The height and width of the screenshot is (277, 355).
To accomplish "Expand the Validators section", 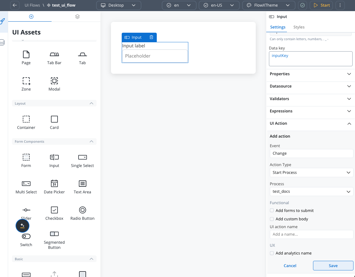I will tap(311, 99).
